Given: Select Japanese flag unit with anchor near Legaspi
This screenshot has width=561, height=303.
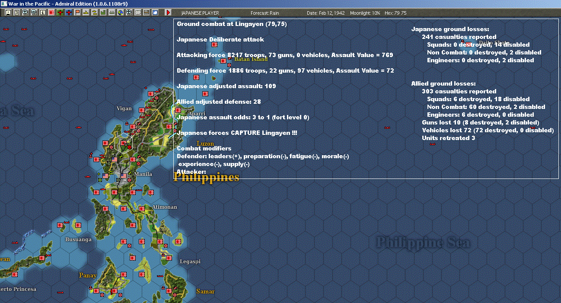Looking at the screenshot, I should [x=169, y=258].
